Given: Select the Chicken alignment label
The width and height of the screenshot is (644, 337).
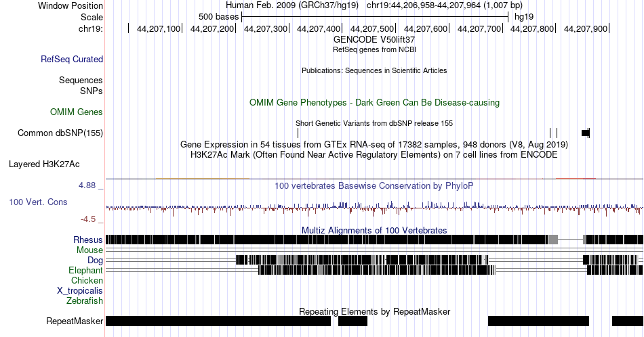Looking at the screenshot, I should pyautogui.click(x=87, y=280).
